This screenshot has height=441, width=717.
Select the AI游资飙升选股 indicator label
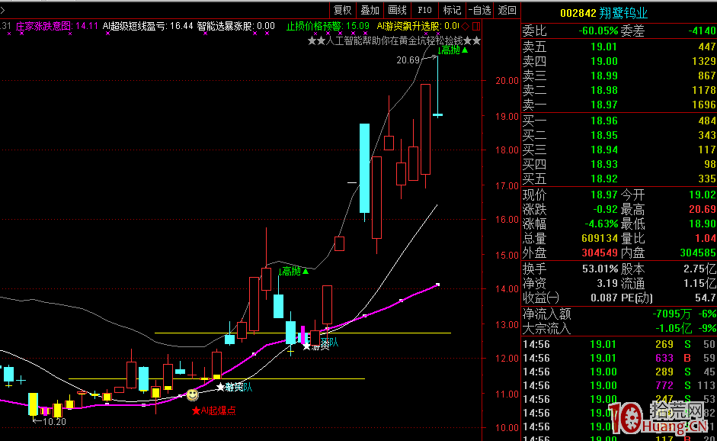click(x=418, y=26)
